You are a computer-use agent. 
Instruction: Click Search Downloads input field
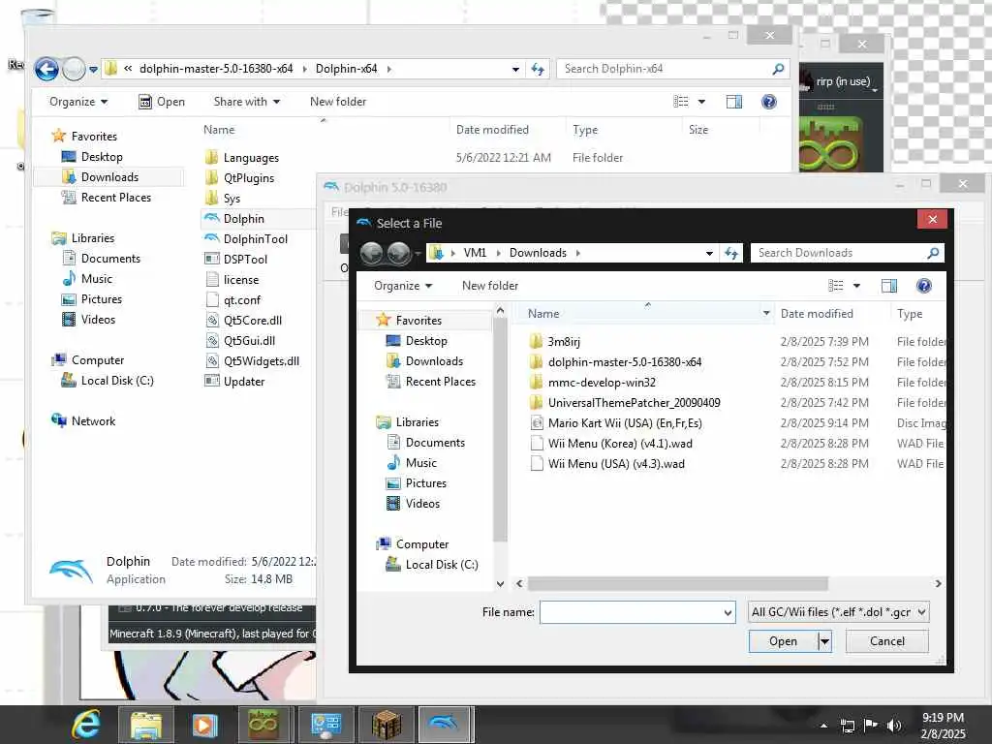[838, 253]
